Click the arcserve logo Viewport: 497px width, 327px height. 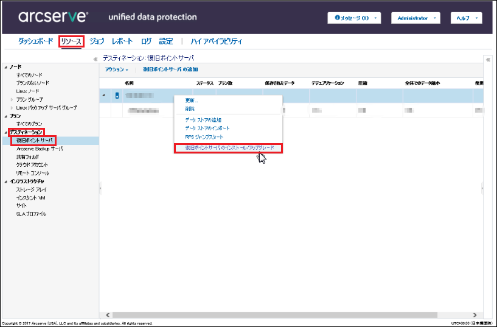click(x=54, y=16)
